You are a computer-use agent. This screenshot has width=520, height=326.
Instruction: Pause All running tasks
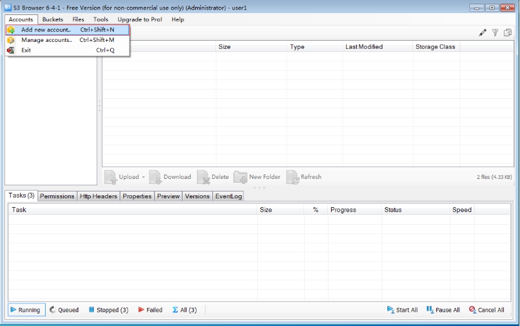(443, 310)
